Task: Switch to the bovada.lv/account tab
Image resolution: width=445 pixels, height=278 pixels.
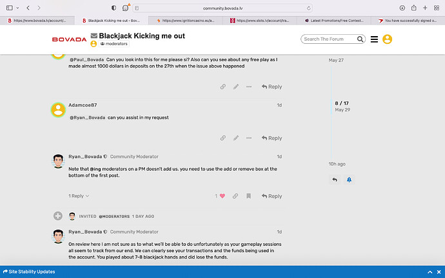Action: pyautogui.click(x=37, y=21)
